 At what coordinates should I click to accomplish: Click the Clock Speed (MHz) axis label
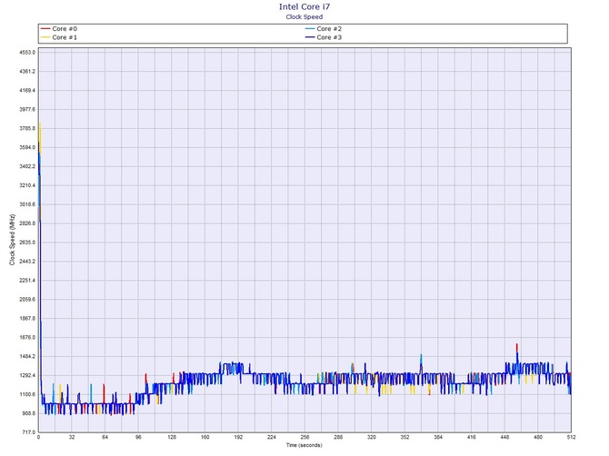coord(12,240)
